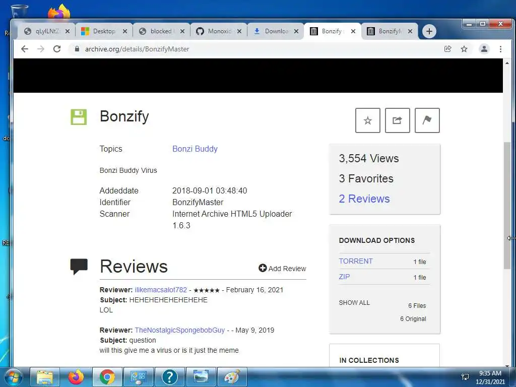This screenshot has width=516, height=387.
Task: Open Chrome three-dot menu
Action: [x=500, y=49]
